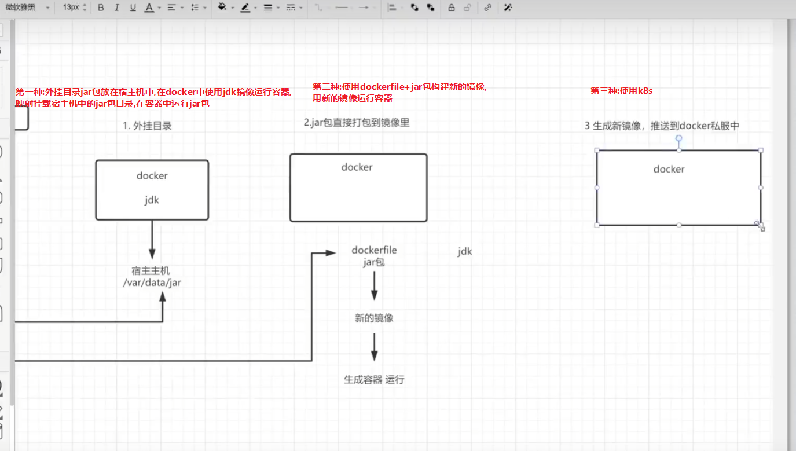Open the text alignment dropdown arrow
Image resolution: width=796 pixels, height=451 pixels.
coord(182,8)
